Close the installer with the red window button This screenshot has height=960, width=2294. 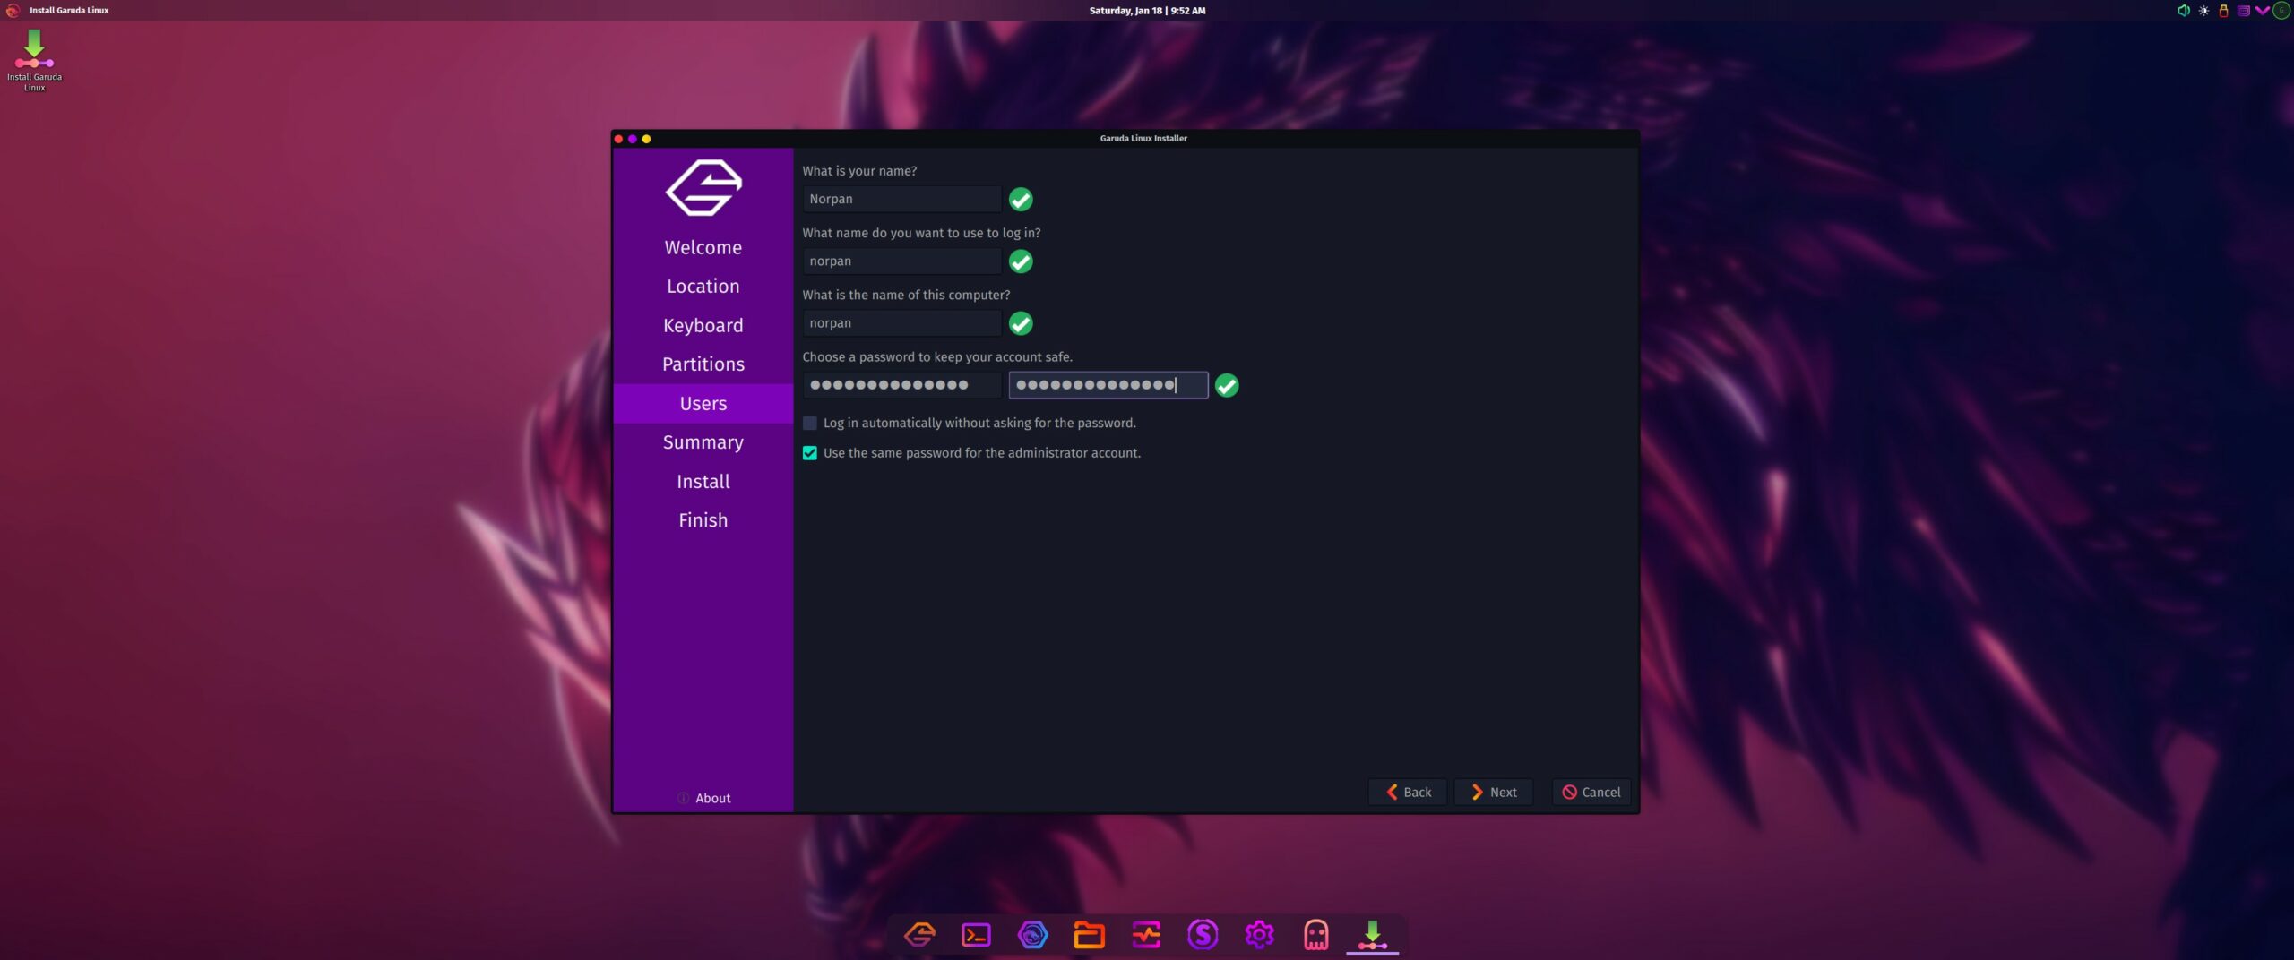pos(618,139)
